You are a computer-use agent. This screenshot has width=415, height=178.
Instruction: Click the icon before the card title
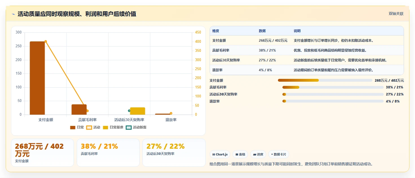click(13, 14)
